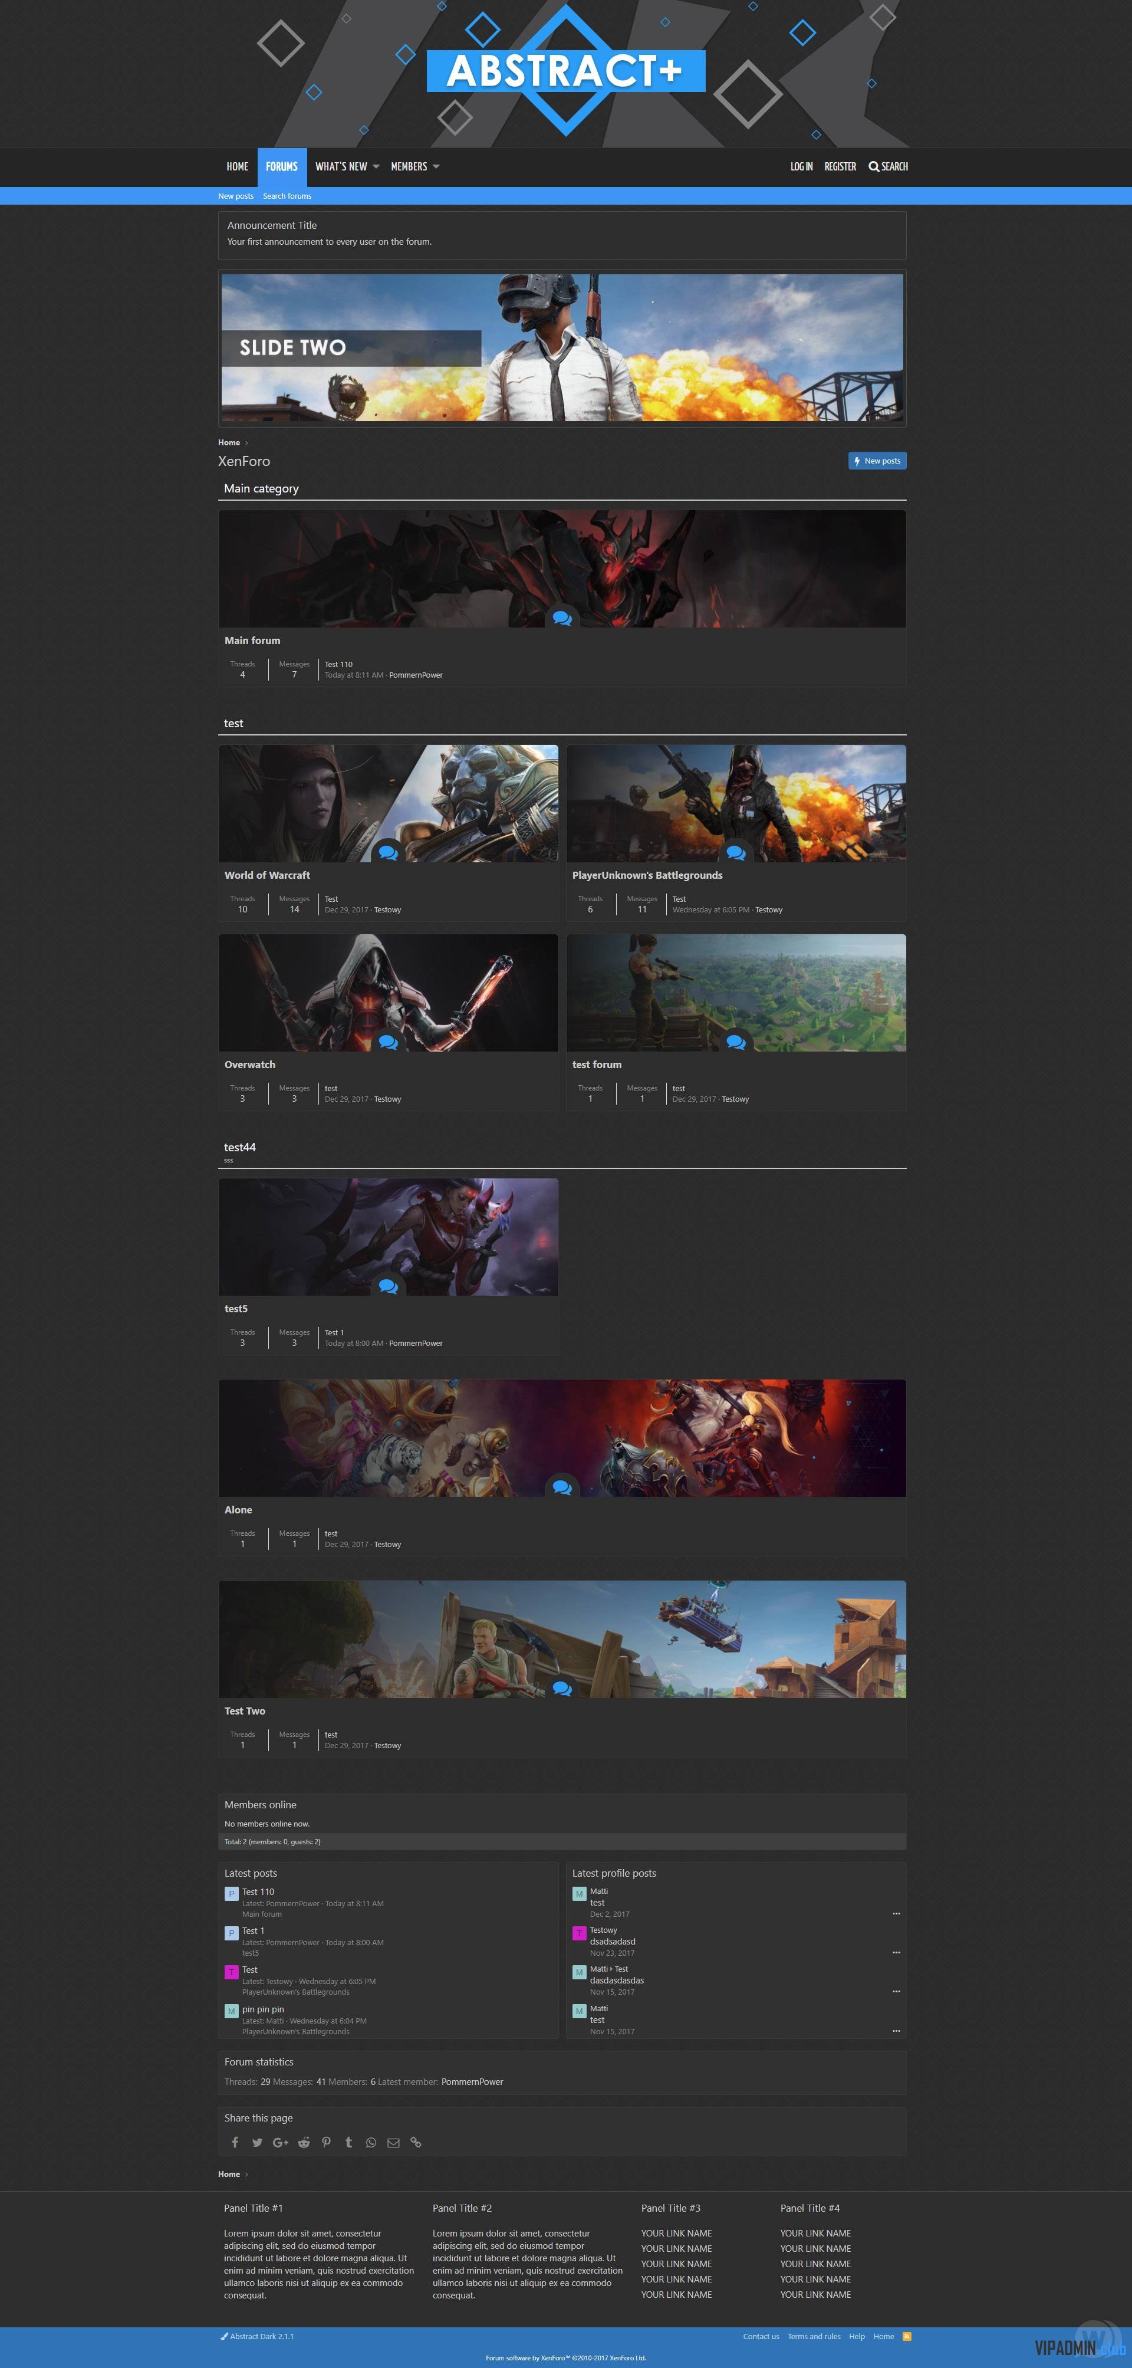Open the What's New menu item
Image resolution: width=1132 pixels, height=2368 pixels.
click(341, 166)
